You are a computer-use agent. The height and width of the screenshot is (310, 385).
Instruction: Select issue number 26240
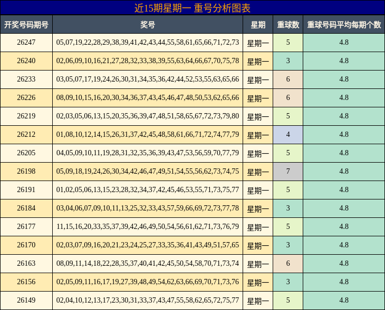click(x=26, y=61)
